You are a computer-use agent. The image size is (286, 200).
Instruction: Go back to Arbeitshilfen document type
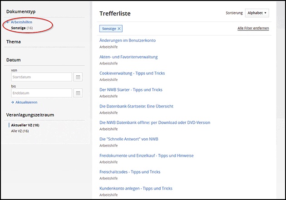point(19,22)
